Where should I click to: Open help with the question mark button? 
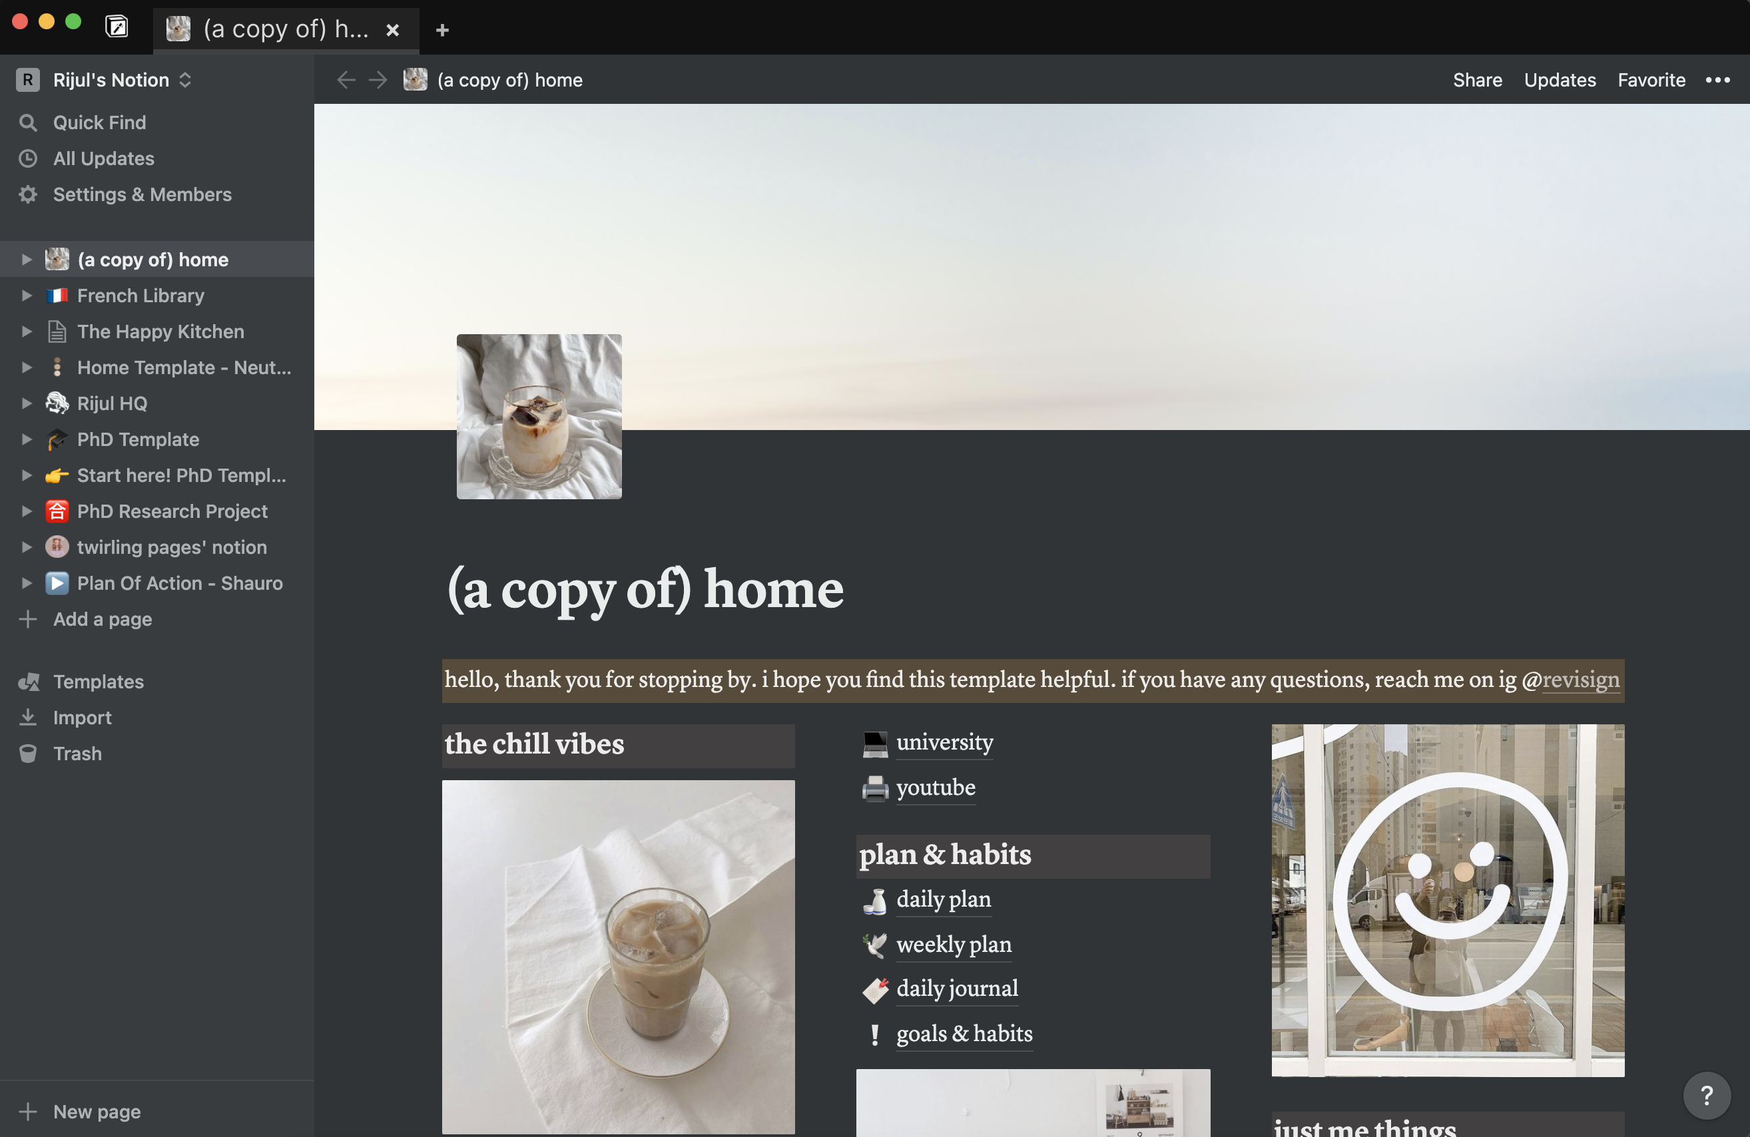[1707, 1095]
